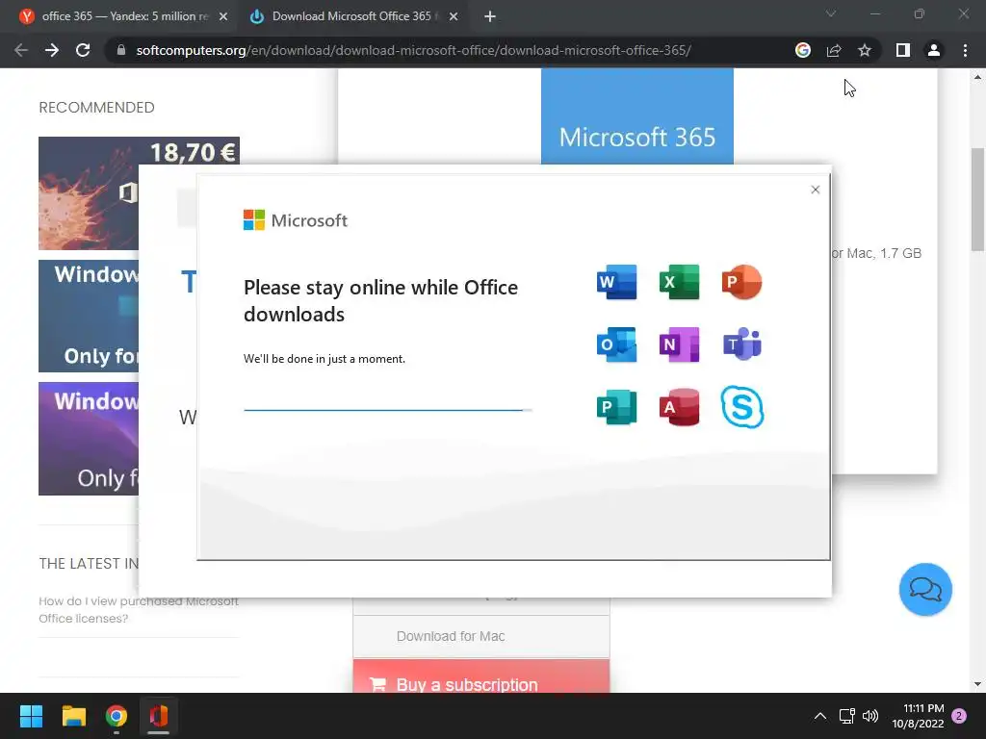Open network settings in system tray
Viewport: 986px width, 739px height.
(846, 716)
